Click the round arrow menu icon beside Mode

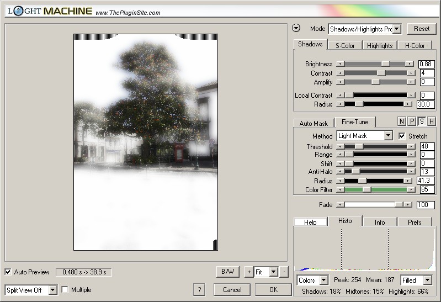coord(296,29)
